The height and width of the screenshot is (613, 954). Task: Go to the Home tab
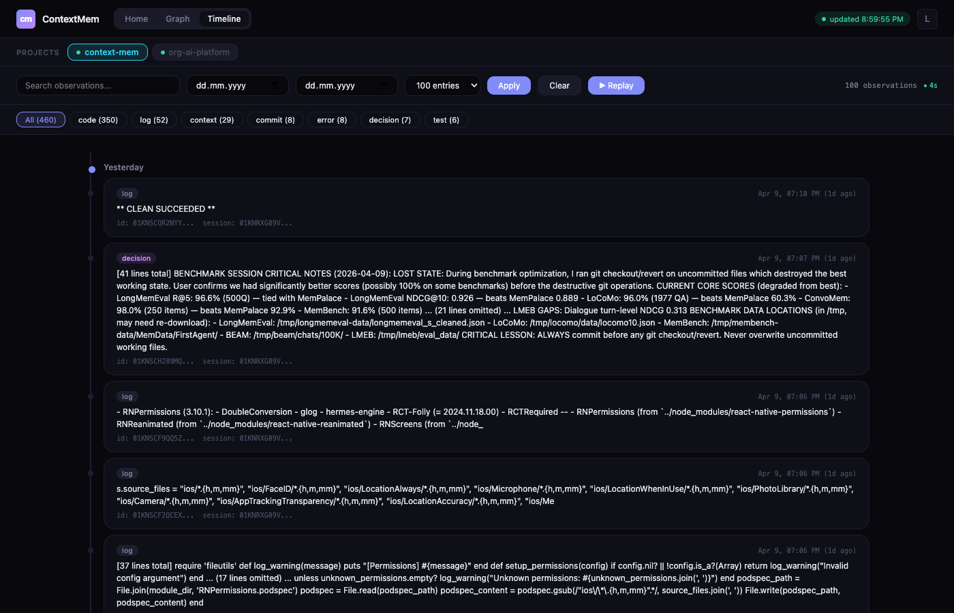pyautogui.click(x=136, y=19)
